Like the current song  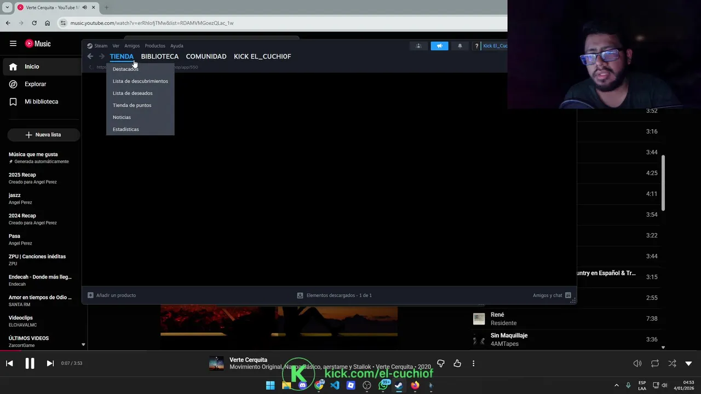457,363
